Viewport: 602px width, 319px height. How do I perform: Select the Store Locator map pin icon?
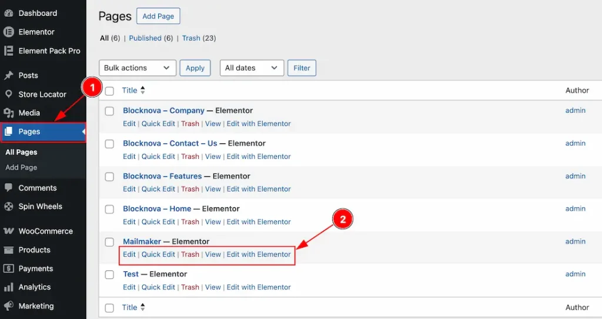(9, 94)
